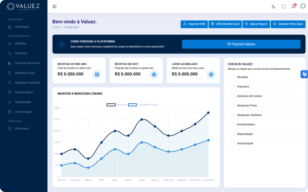This screenshot has height=192, width=308.
Task: Click the Receitas em 2027 card icon
Action: 154,74
